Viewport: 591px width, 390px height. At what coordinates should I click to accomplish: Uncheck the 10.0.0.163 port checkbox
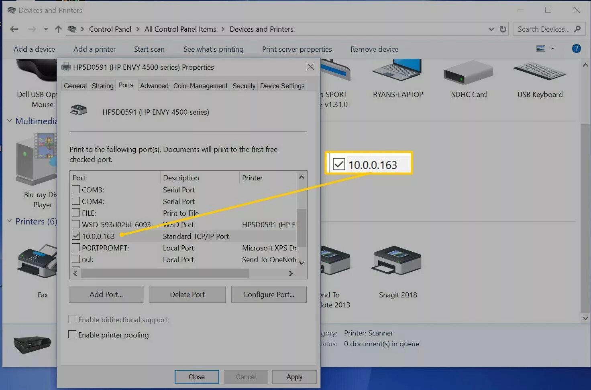click(76, 236)
